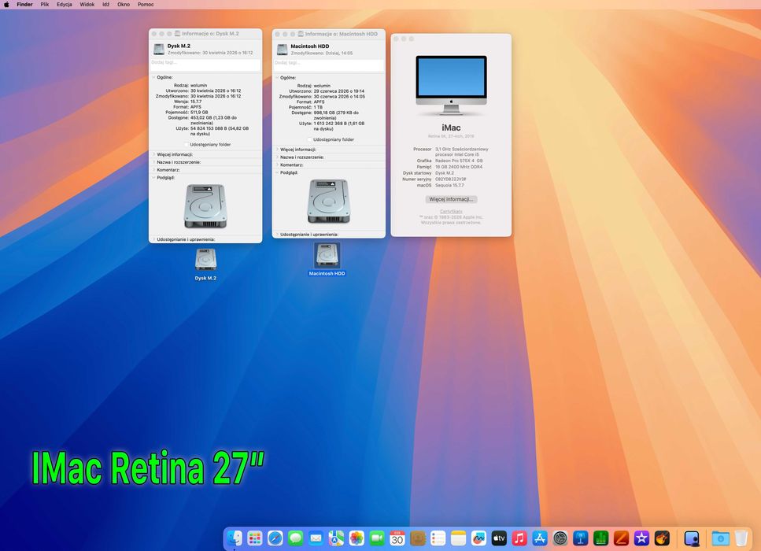
Task: Open iMovie star icon in Dock
Action: point(641,538)
